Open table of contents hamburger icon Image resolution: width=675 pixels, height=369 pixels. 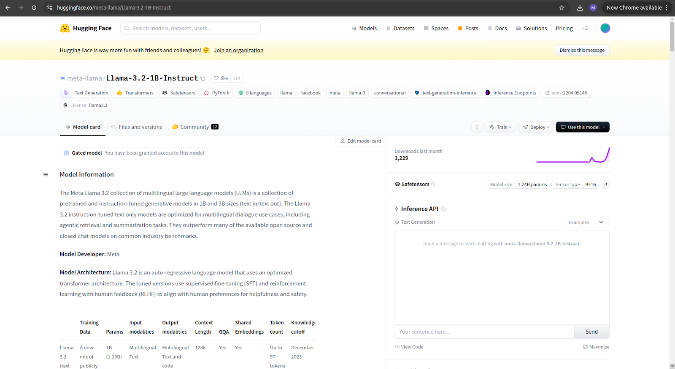(46, 174)
